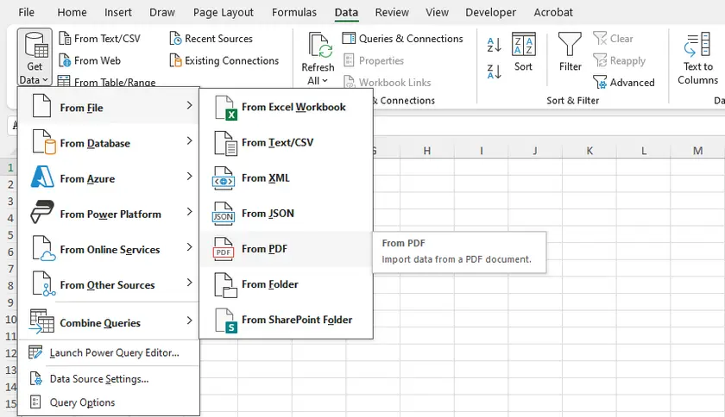The width and height of the screenshot is (725, 417).
Task: Choose From PDF
Action: [x=287, y=249]
